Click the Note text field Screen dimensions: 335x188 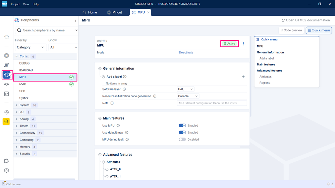click(212, 103)
